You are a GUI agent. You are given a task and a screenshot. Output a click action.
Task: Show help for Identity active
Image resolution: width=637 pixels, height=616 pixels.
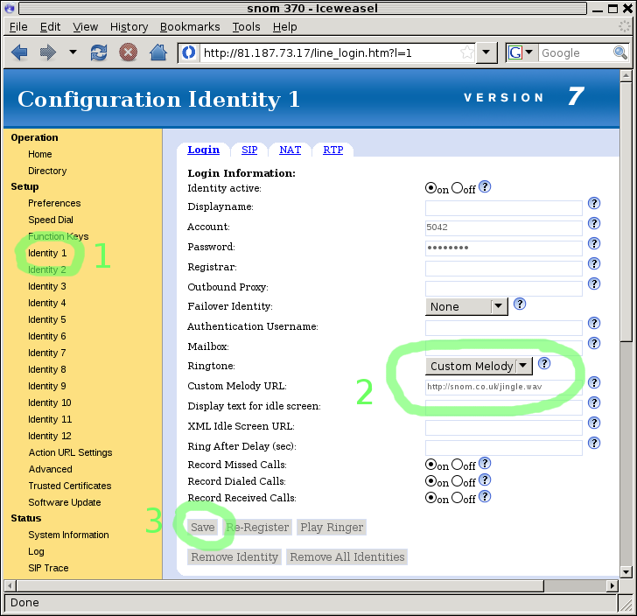pos(485,186)
